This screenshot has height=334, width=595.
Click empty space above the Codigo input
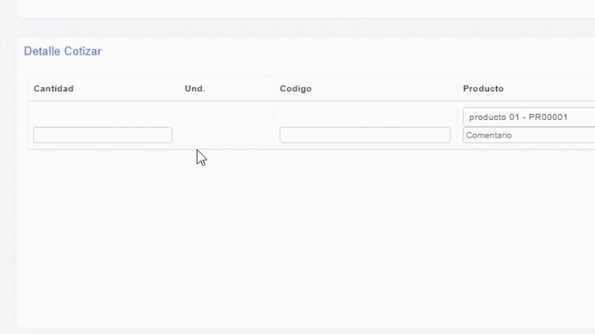click(x=365, y=114)
